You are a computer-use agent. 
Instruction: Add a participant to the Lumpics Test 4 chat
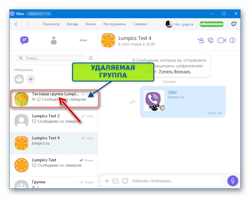[x=201, y=40]
